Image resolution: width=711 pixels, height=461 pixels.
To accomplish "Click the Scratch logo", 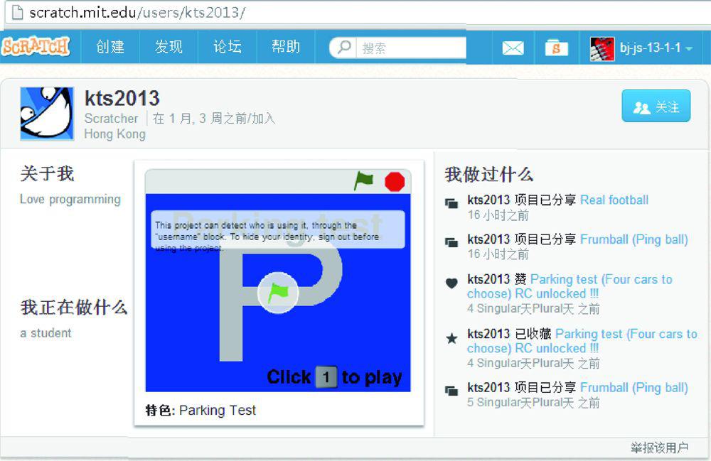I will (36, 46).
